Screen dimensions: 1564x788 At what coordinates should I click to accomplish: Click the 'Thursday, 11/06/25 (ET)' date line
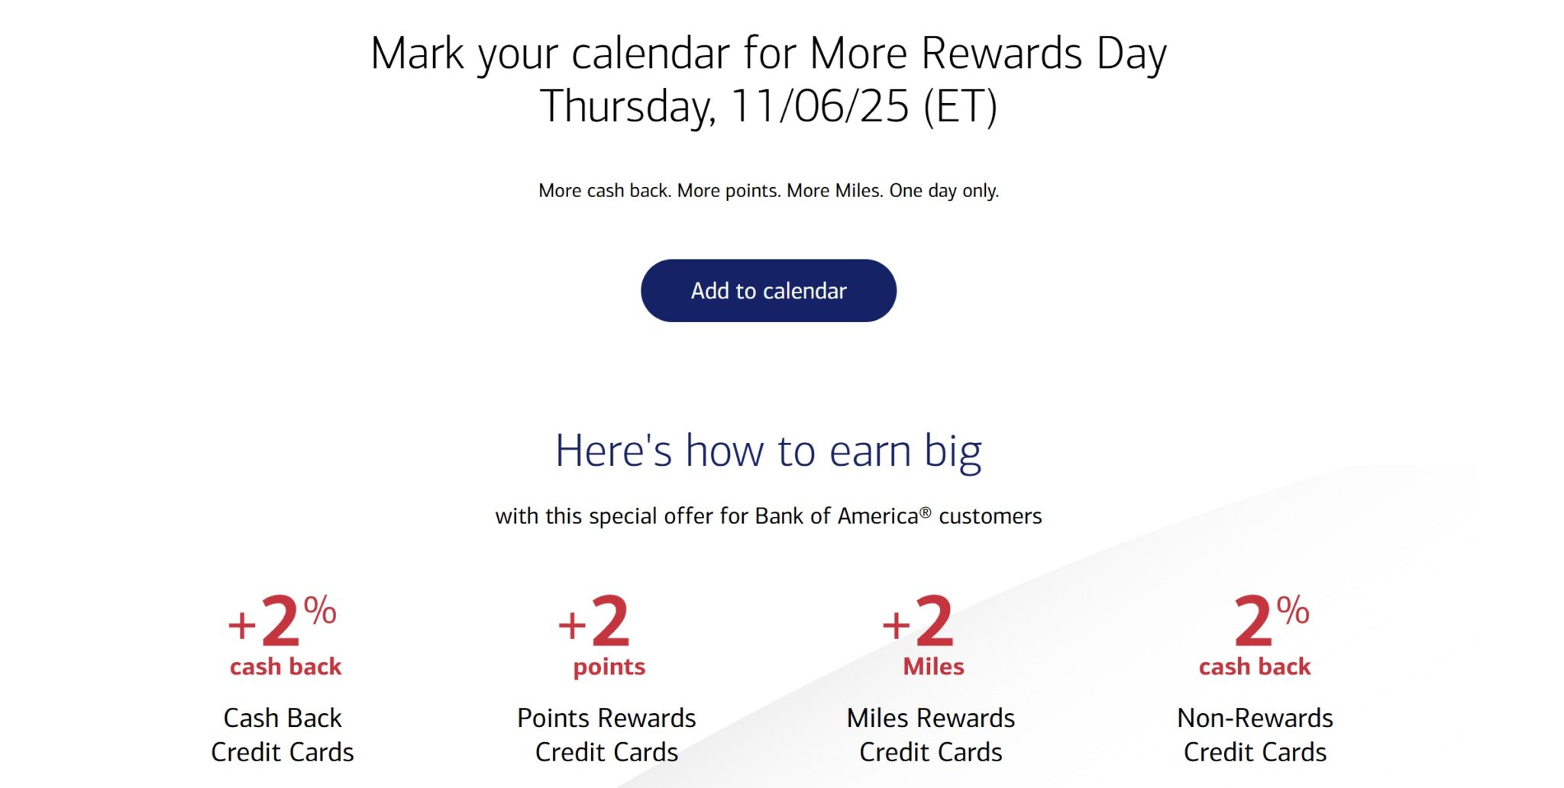click(768, 106)
